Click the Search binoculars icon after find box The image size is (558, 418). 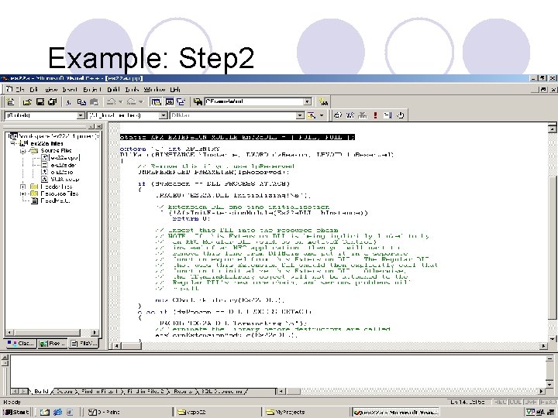pyautogui.click(x=323, y=102)
